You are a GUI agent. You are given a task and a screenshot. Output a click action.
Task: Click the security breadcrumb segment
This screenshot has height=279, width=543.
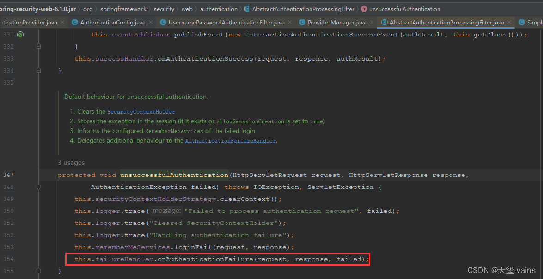pyautogui.click(x=164, y=9)
